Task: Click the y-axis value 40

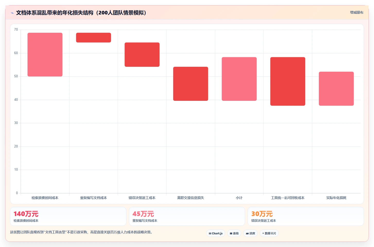Action: [x=16, y=100]
